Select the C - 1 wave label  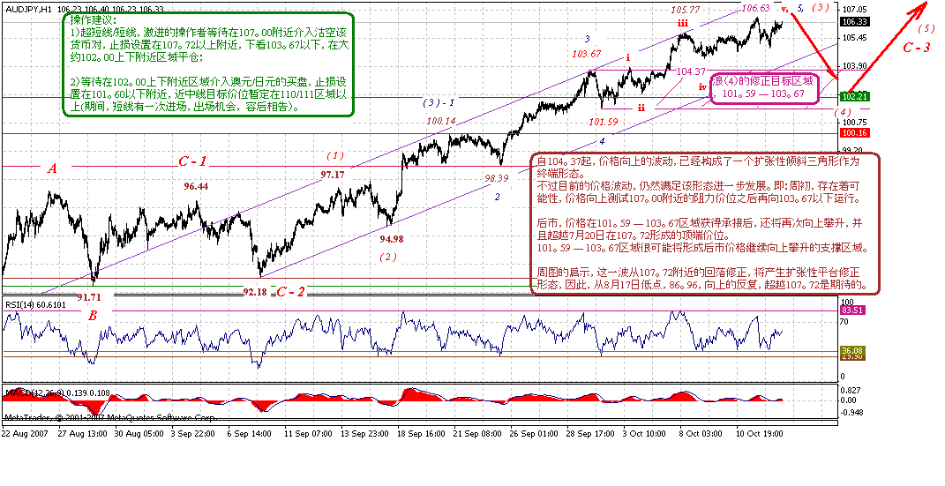click(x=192, y=161)
